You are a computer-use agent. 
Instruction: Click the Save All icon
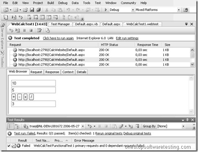pyautogui.click(x=38, y=10)
